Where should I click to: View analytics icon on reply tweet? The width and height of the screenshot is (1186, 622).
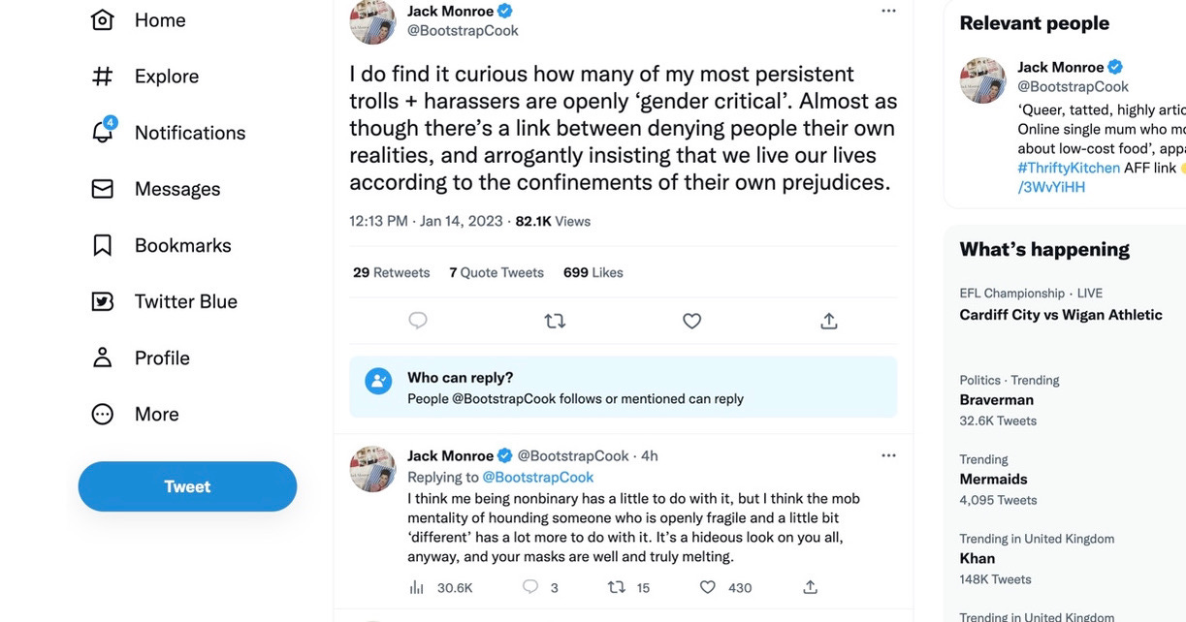[417, 587]
